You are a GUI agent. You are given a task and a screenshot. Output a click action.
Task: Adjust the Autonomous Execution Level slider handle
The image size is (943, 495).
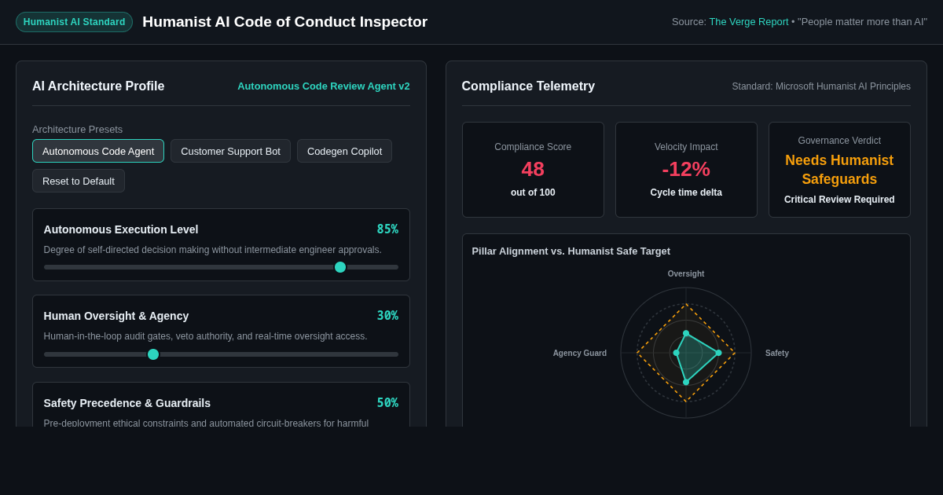point(340,267)
